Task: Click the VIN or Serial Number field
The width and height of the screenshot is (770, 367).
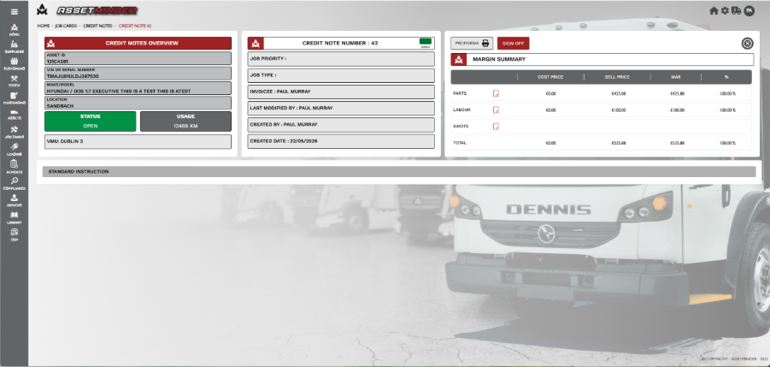Action: pyautogui.click(x=138, y=74)
